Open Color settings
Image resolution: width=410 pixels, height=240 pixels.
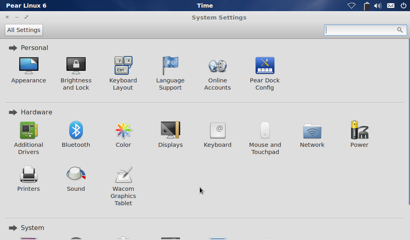(123, 134)
